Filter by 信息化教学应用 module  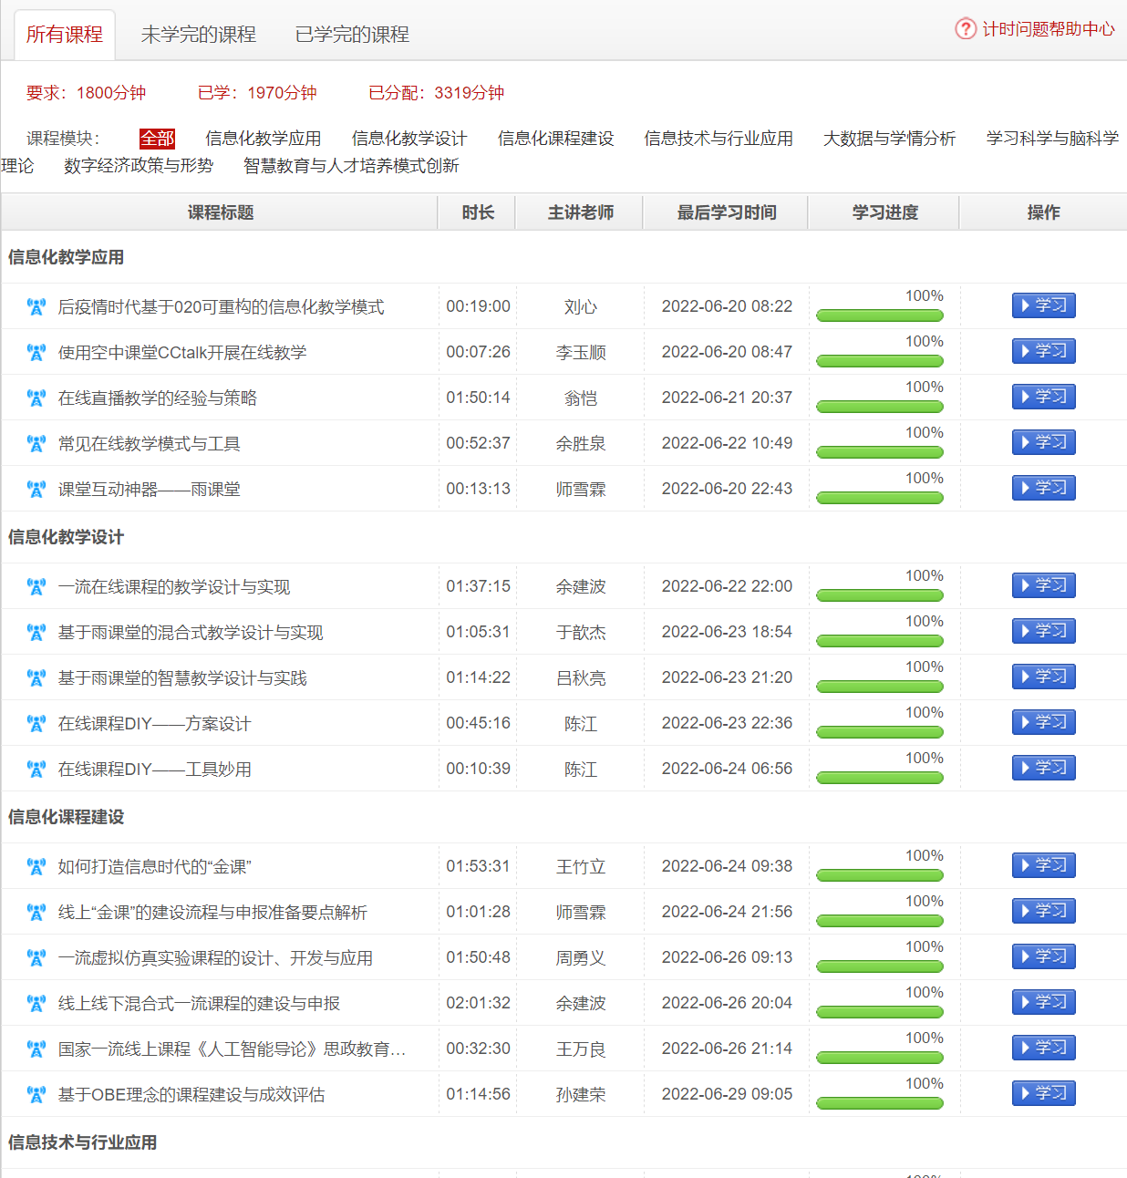pyautogui.click(x=263, y=139)
